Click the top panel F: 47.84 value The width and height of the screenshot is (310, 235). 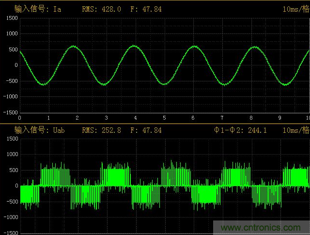[x=146, y=9]
